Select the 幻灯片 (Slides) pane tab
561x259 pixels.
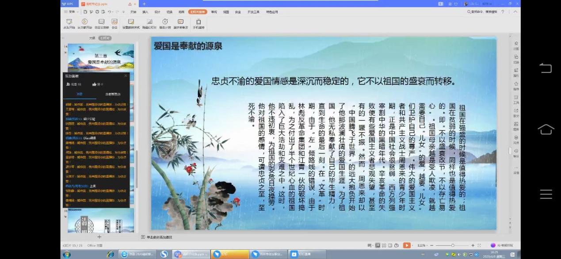(105, 38)
